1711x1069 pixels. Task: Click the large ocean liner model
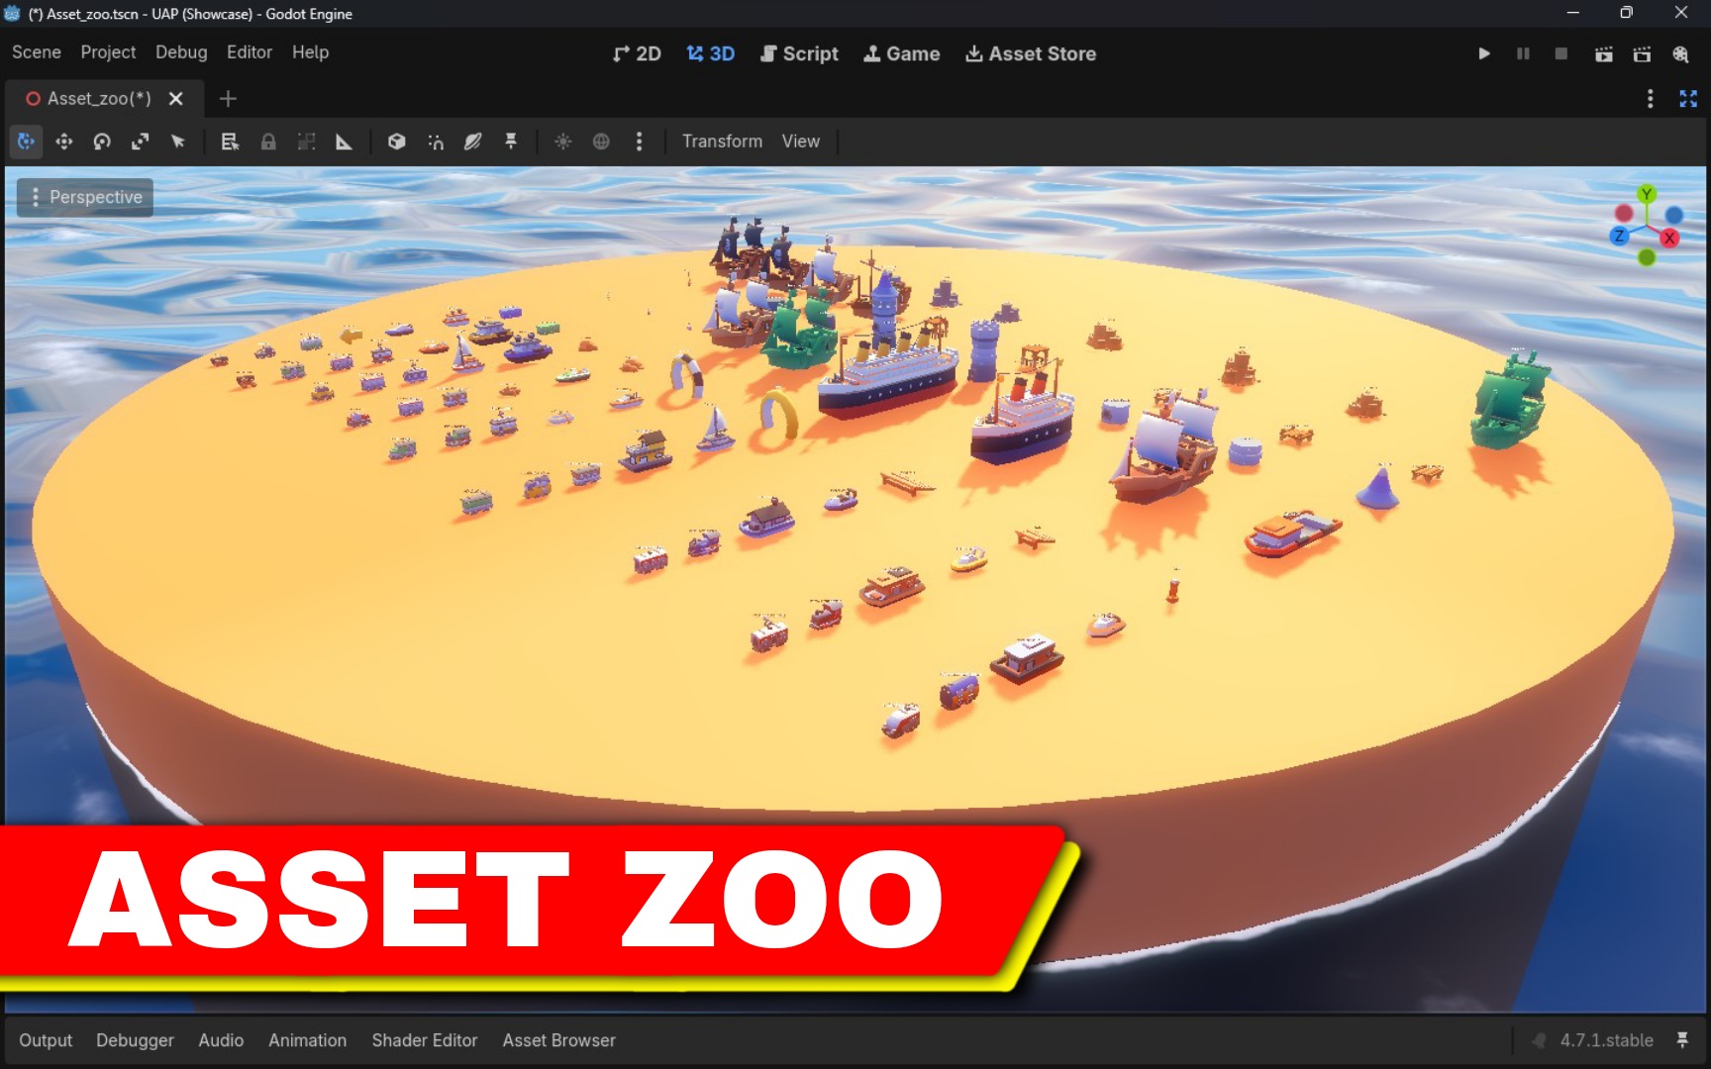pos(888,371)
